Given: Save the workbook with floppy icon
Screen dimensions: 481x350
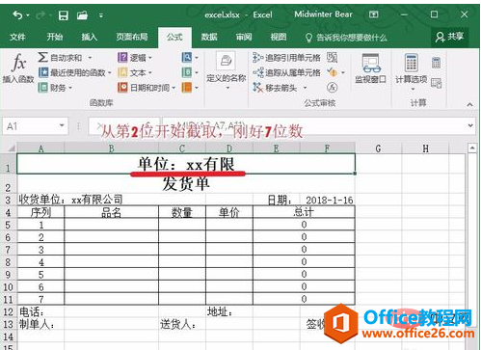Looking at the screenshot, I should [x=63, y=15].
